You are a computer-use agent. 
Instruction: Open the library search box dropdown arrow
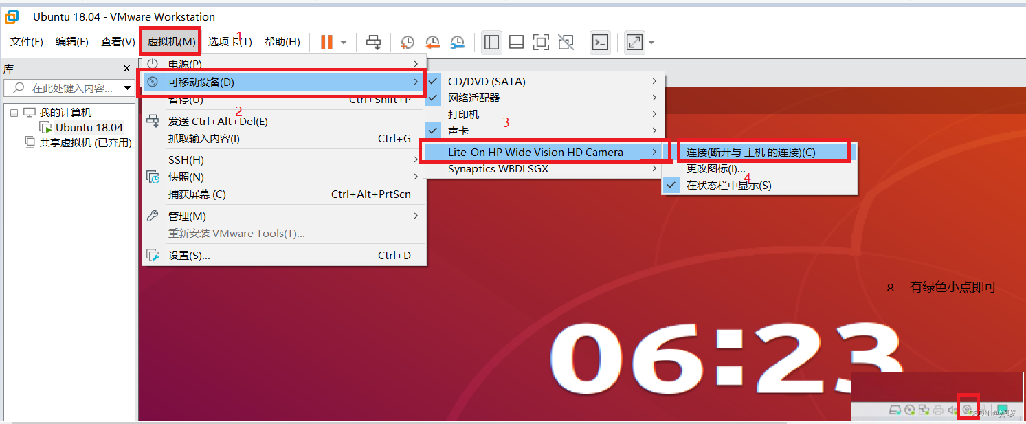point(127,88)
